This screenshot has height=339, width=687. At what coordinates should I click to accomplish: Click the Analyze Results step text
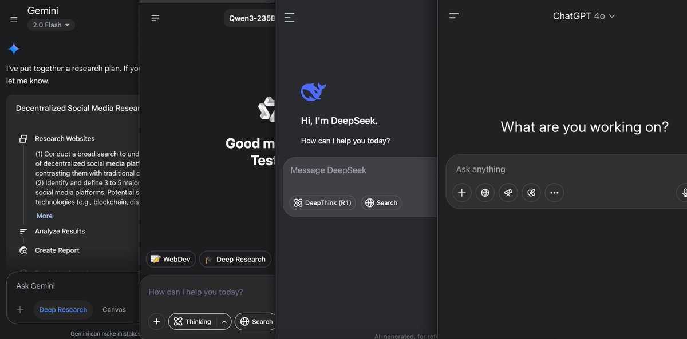point(60,231)
